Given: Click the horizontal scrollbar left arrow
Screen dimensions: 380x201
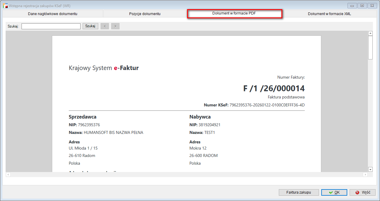Looking at the screenshot, I should point(8,175).
